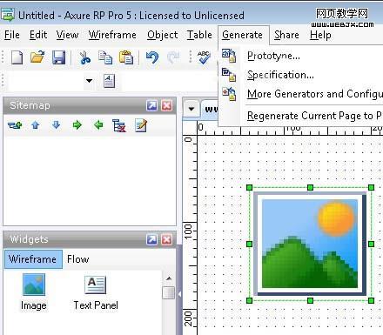The width and height of the screenshot is (383, 335).
Task: Select the Text Panel widget
Action: [96, 292]
